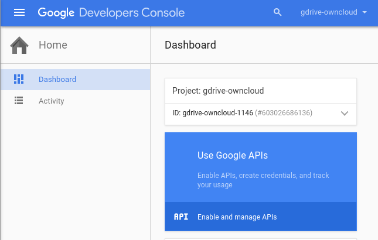Click the Activity list icon in sidebar
378x240 pixels.
coord(19,101)
